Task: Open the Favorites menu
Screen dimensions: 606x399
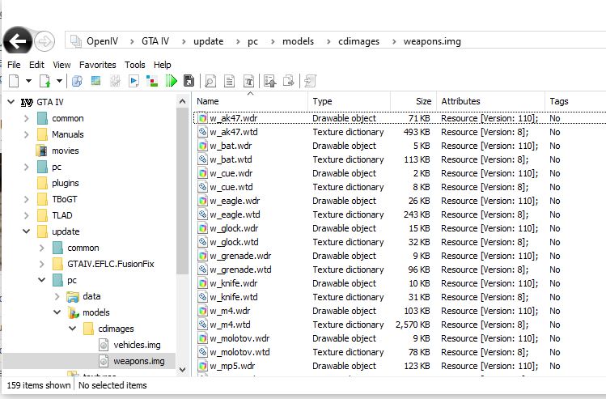Action: pos(98,65)
